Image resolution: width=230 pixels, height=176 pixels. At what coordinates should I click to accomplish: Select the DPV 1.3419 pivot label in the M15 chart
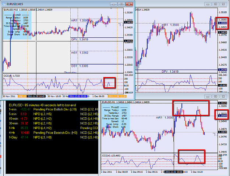coord(79,39)
